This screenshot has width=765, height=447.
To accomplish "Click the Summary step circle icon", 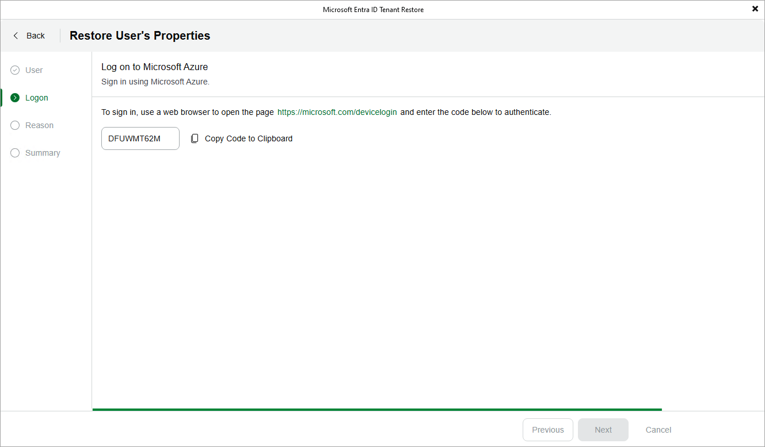I will [x=15, y=153].
